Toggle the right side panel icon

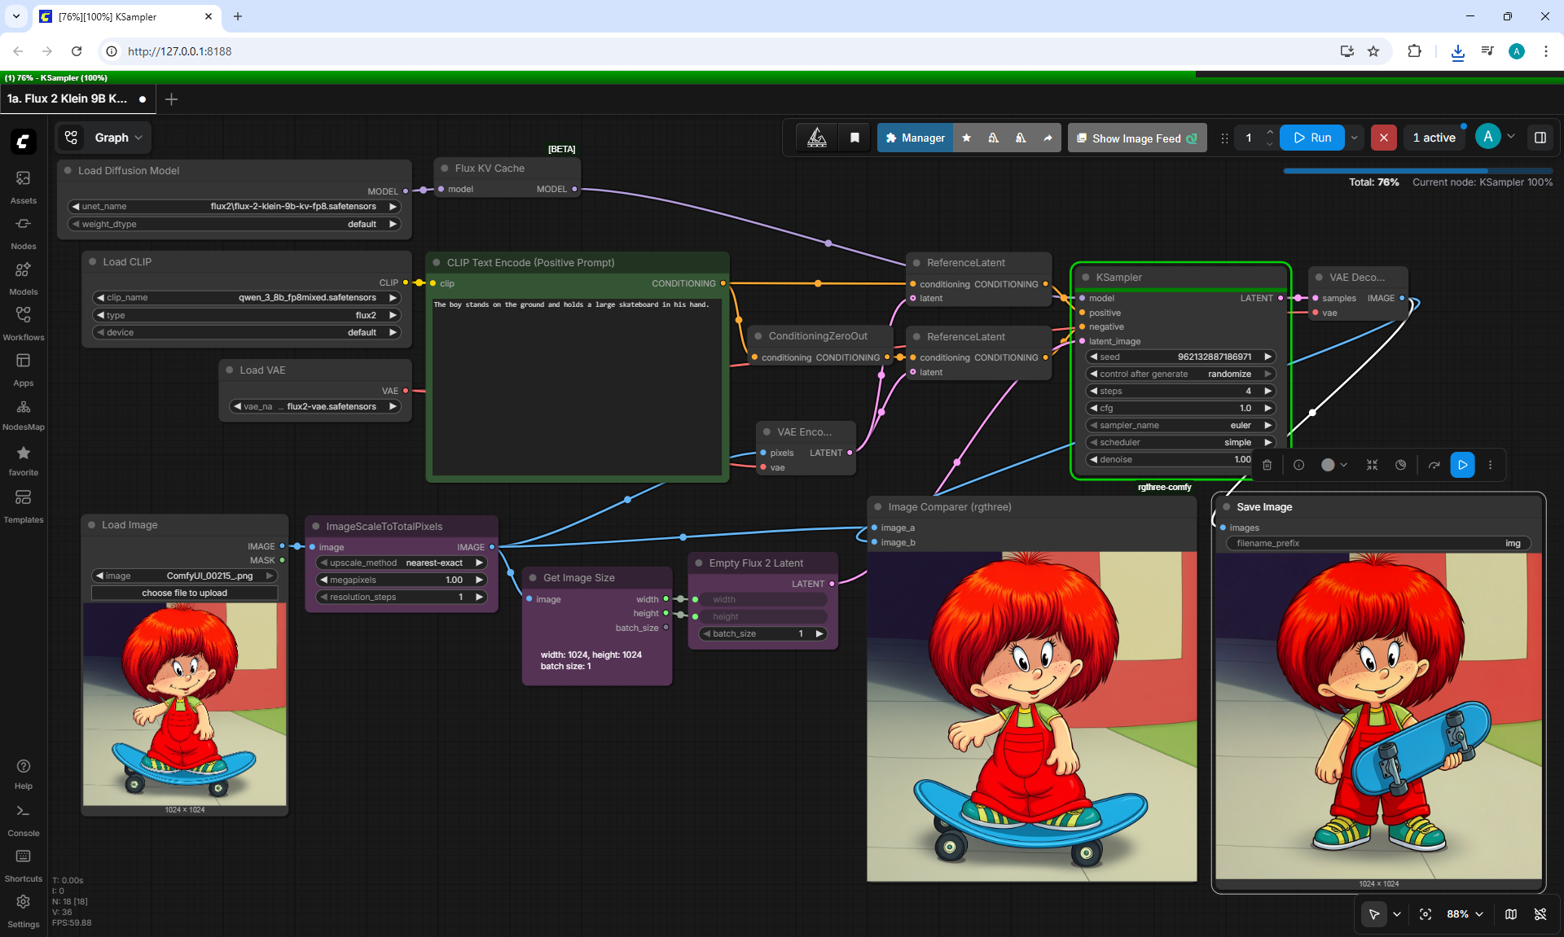tap(1540, 138)
